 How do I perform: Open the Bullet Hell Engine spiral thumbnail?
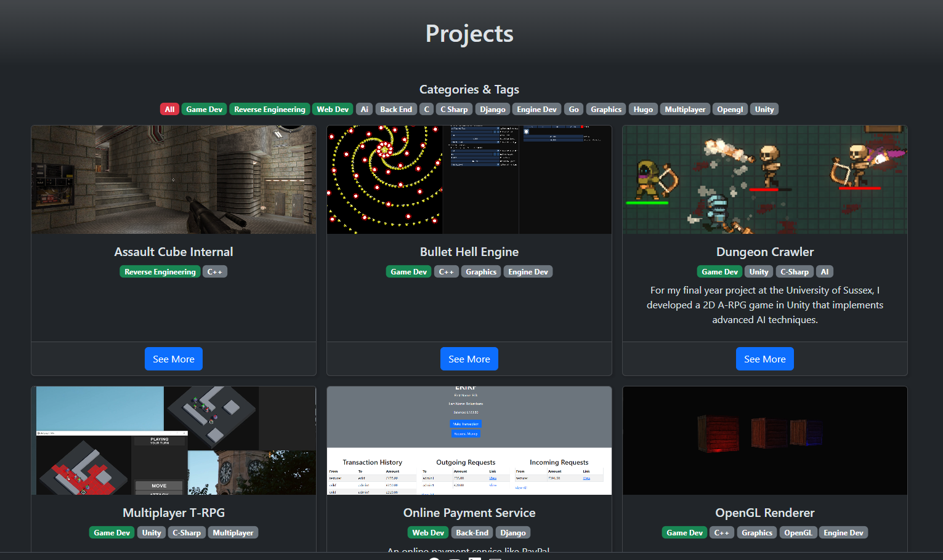(469, 180)
